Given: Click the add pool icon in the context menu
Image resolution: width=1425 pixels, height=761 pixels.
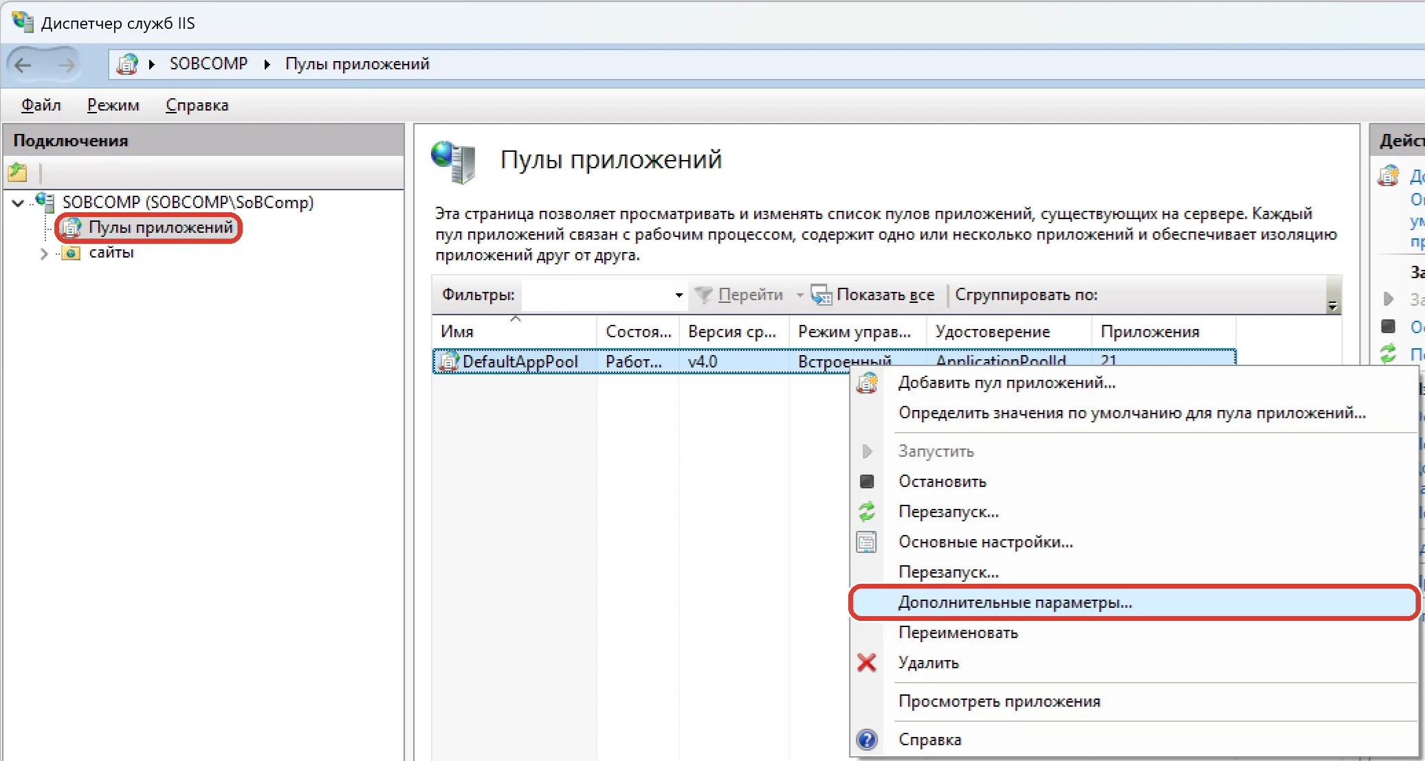Looking at the screenshot, I should pyautogui.click(x=867, y=383).
